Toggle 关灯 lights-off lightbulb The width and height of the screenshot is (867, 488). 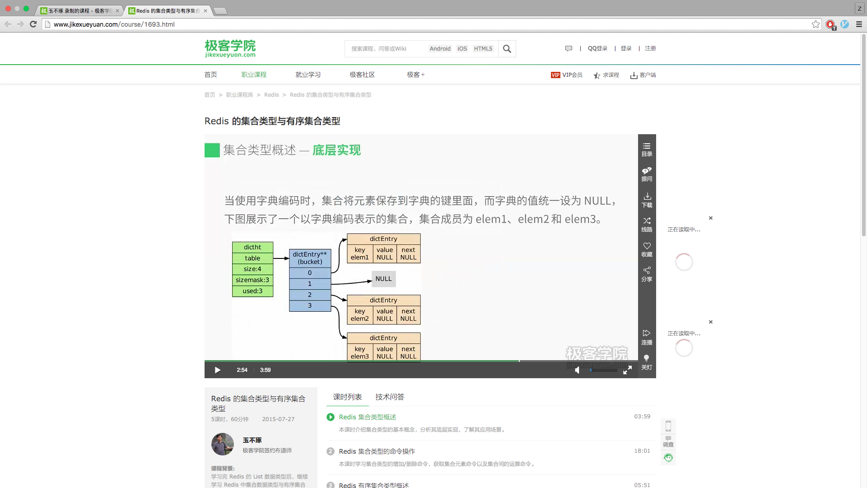[x=647, y=362]
